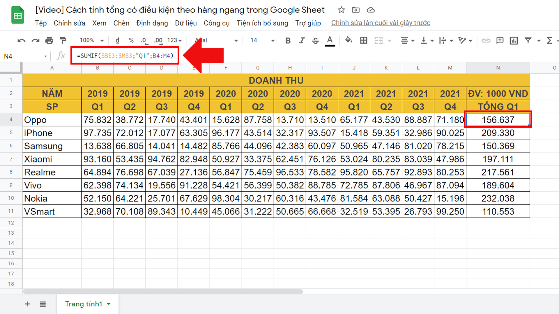Open Trang tính1 tab options arrow
The width and height of the screenshot is (559, 314).
coord(109,304)
